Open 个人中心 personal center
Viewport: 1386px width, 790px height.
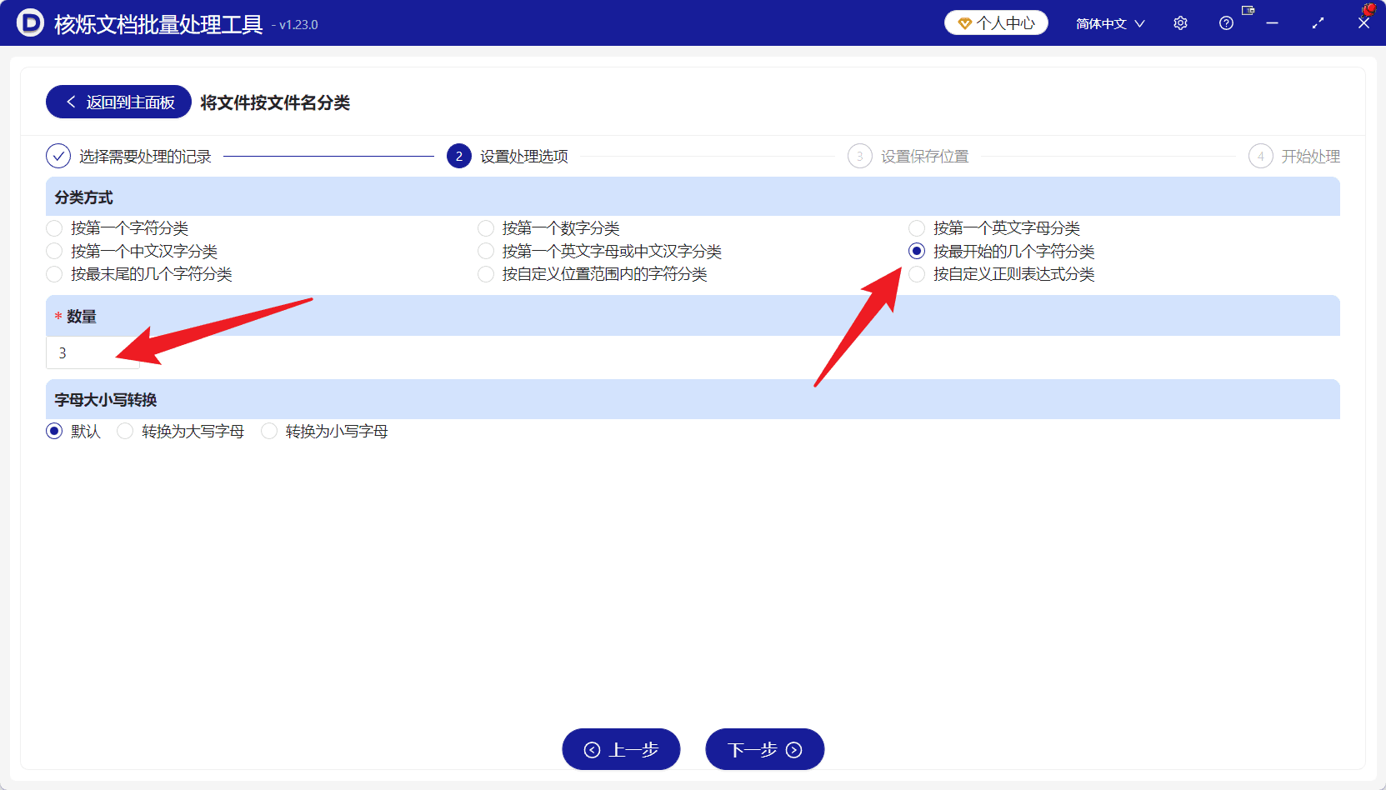coord(996,22)
